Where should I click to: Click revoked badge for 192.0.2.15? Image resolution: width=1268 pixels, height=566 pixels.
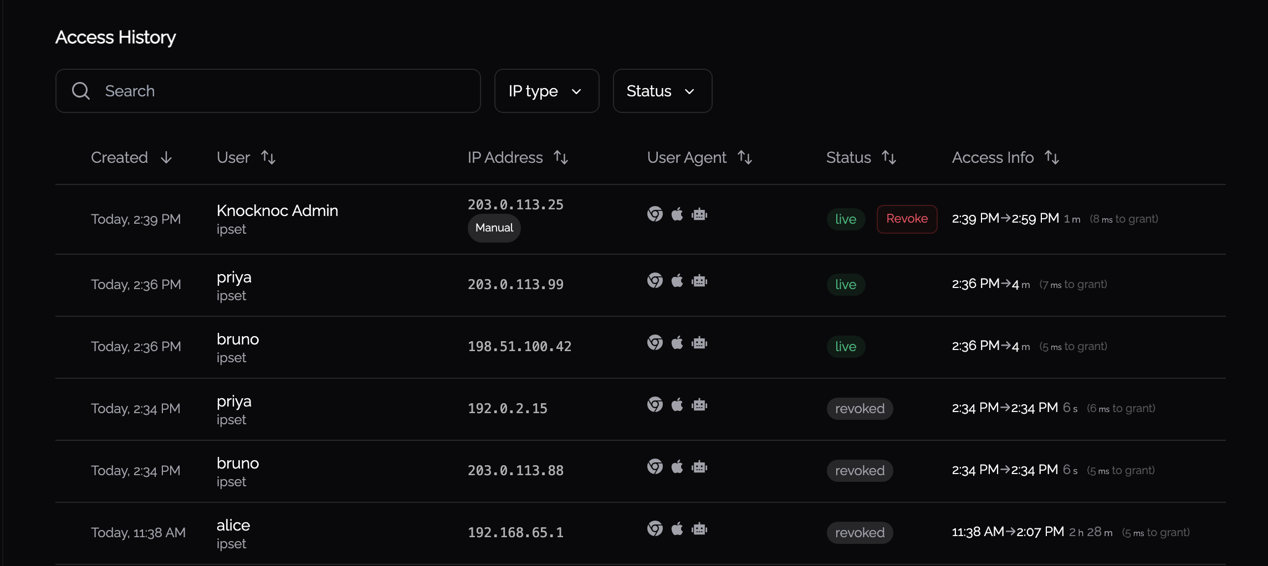coord(860,409)
